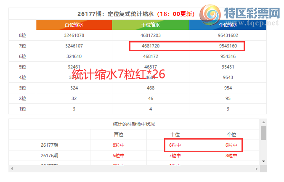Select the 十位缩水 green column header
This screenshot has height=182, width=284.
coord(151,25)
